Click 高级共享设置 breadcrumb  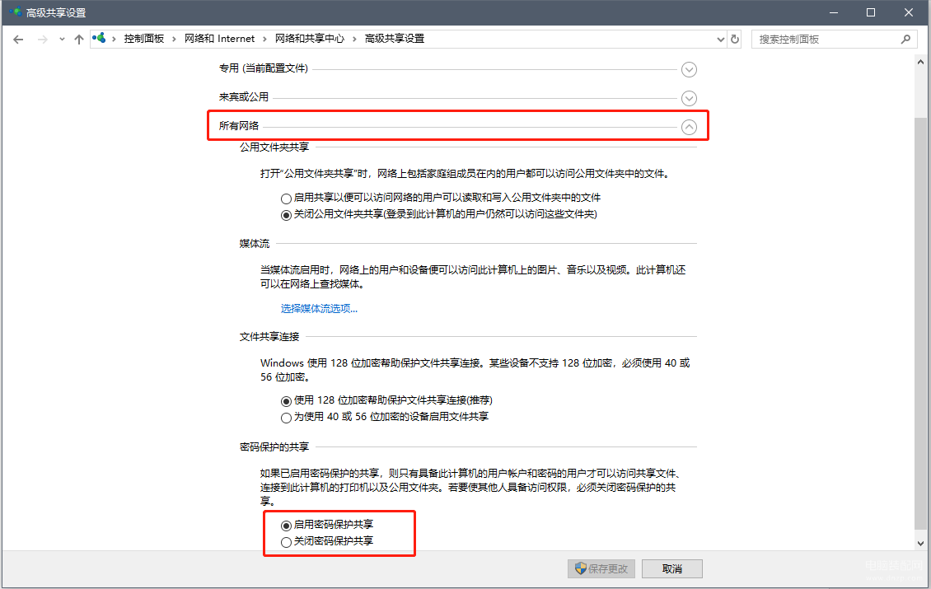pyautogui.click(x=395, y=39)
